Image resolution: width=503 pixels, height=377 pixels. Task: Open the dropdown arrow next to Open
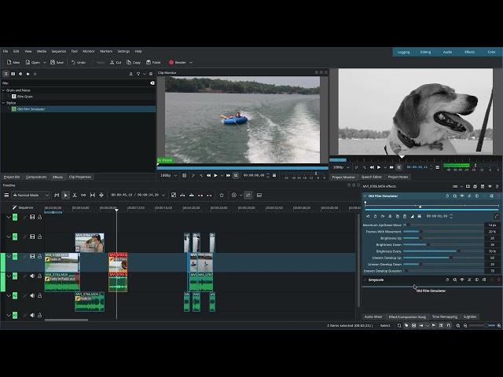point(45,63)
